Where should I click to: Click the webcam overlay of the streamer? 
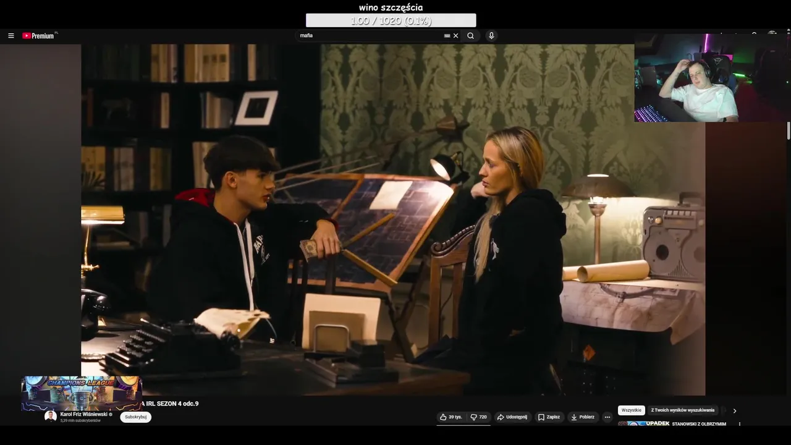(711, 78)
